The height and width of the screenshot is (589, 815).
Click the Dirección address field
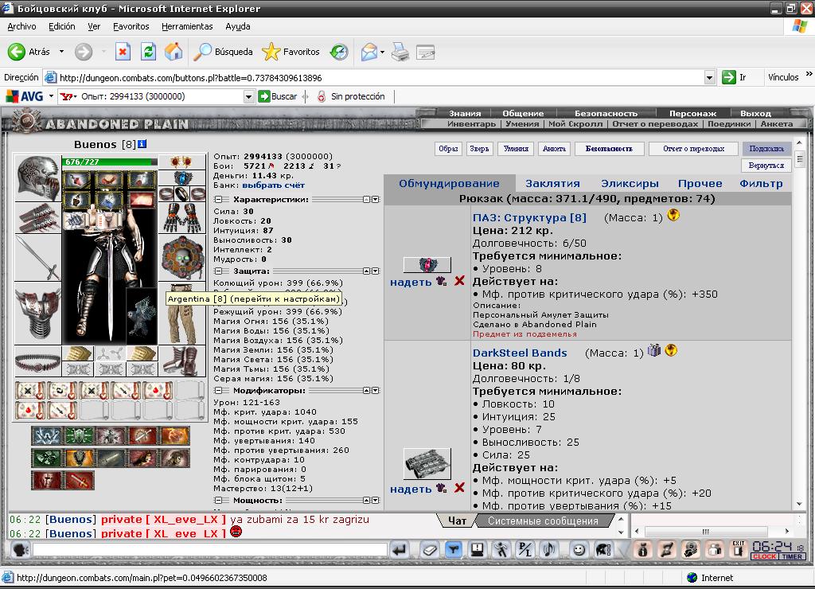(x=381, y=77)
